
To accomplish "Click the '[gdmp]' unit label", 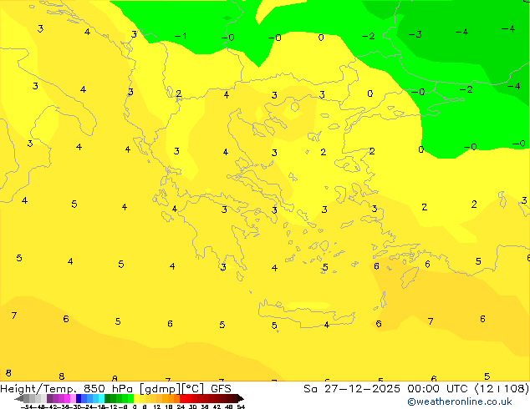I will tap(160, 389).
